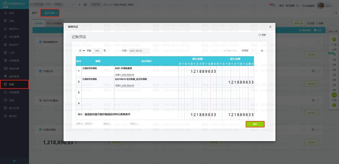
Task: Open the date field 2021-09-30
Action: click(139, 51)
